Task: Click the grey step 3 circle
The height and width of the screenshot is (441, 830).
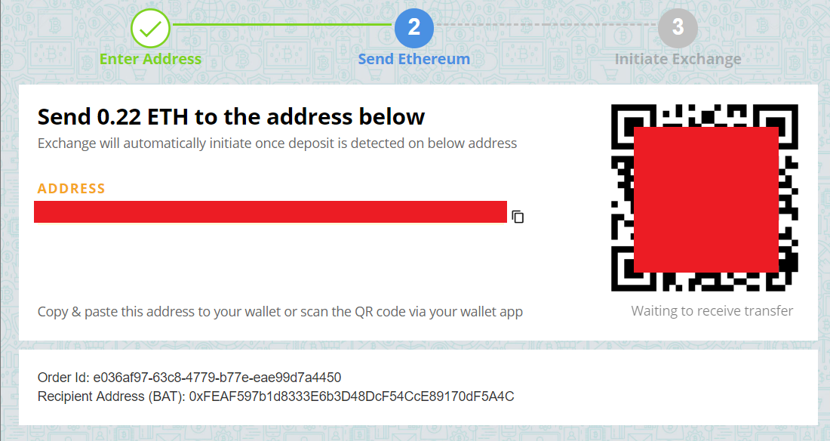Action: (x=678, y=27)
